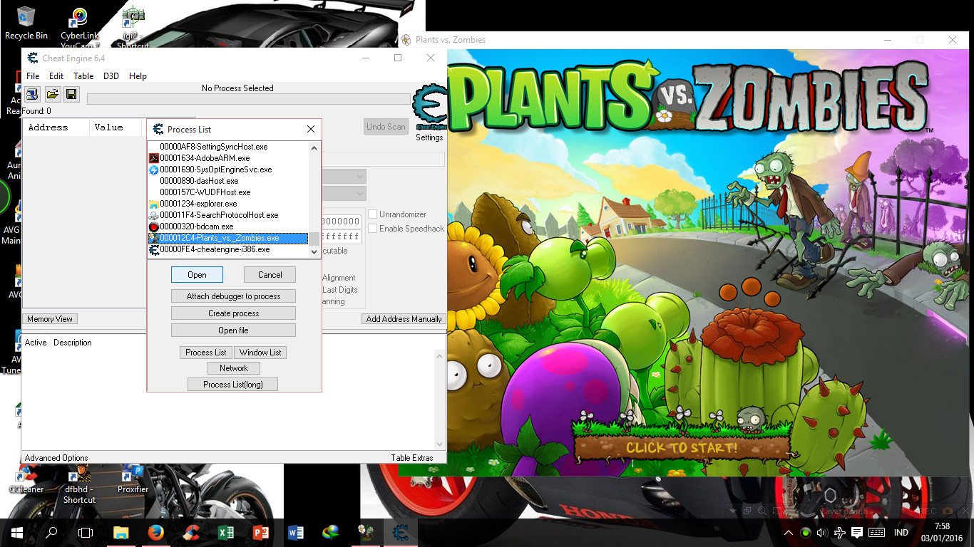Select the Plants_vs._Zombies.exe process entry

[228, 238]
